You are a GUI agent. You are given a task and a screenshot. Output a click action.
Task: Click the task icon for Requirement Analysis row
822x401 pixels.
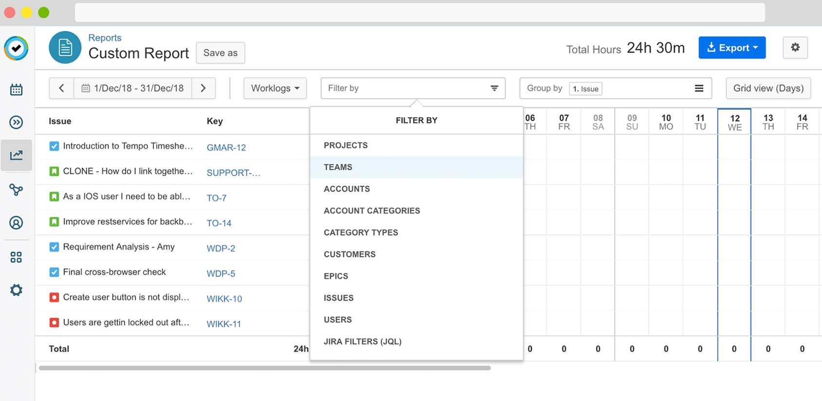point(54,247)
